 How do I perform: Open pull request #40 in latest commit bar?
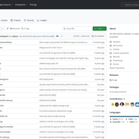pos(52,36)
